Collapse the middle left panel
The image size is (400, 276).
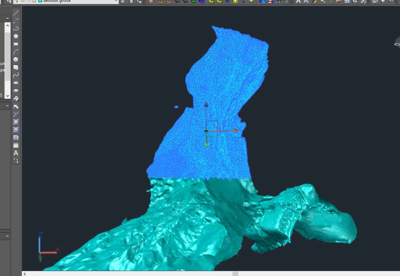pyautogui.click(x=7, y=106)
